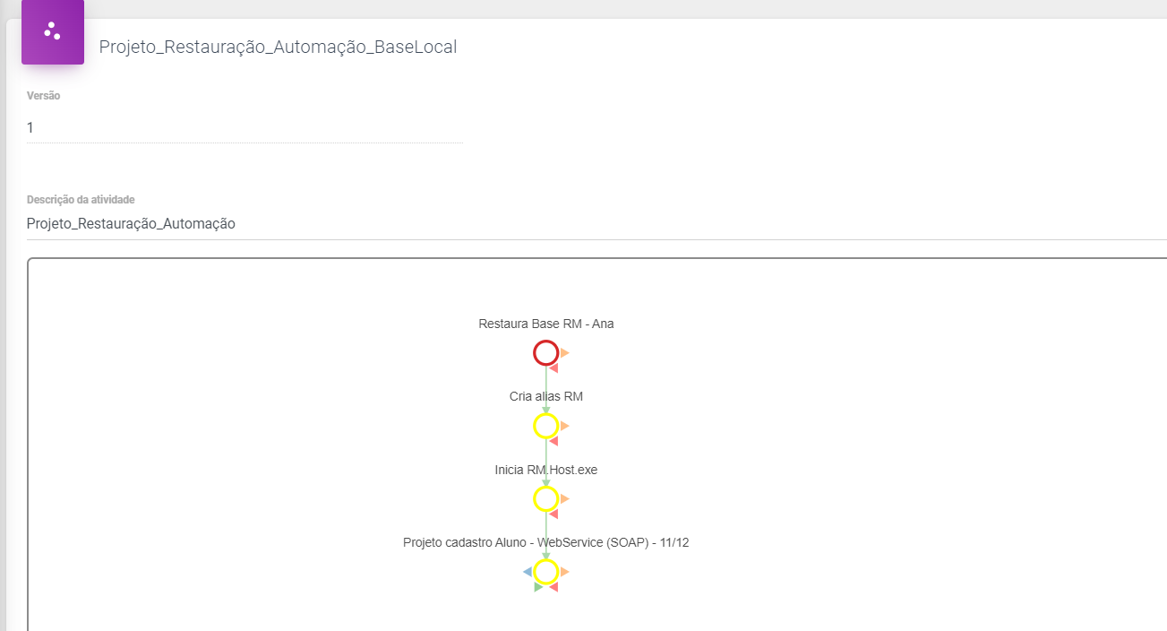Click the Restaura Base RM - Ana label
The width and height of the screenshot is (1167, 631).
coord(546,324)
